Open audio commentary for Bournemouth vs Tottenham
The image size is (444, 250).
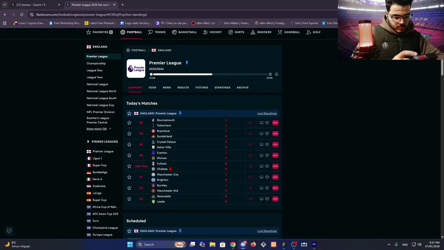point(250,123)
